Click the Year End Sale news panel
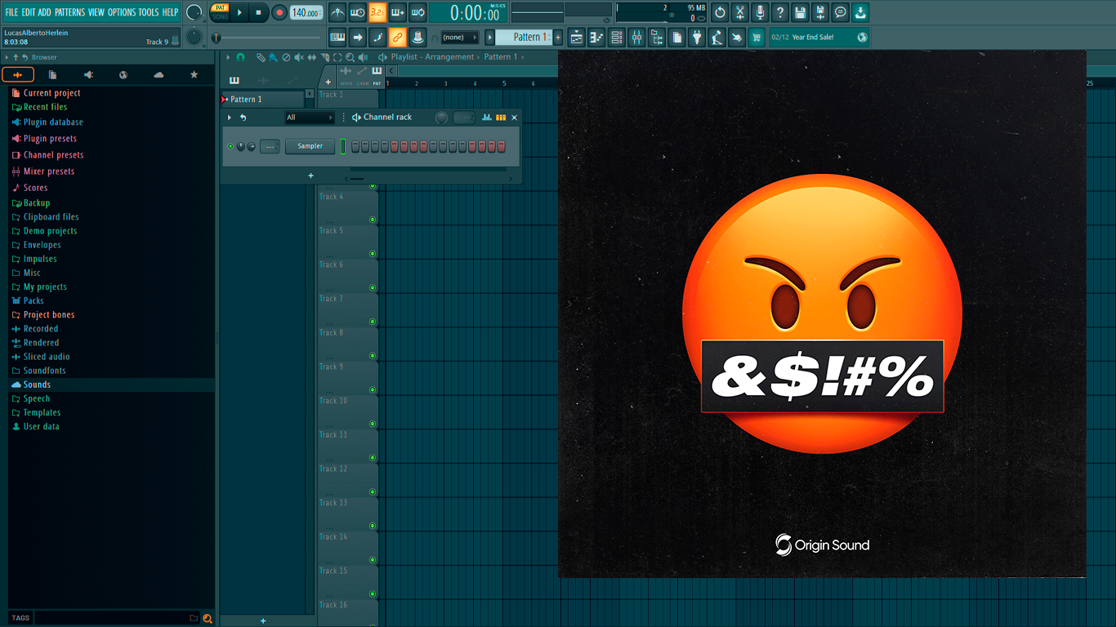The width and height of the screenshot is (1116, 627). 819,37
